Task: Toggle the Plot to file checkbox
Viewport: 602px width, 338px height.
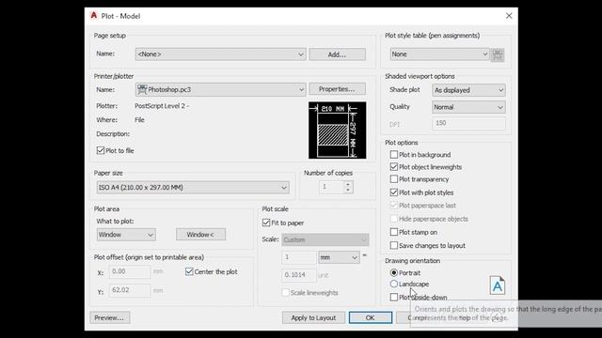Action: click(101, 150)
